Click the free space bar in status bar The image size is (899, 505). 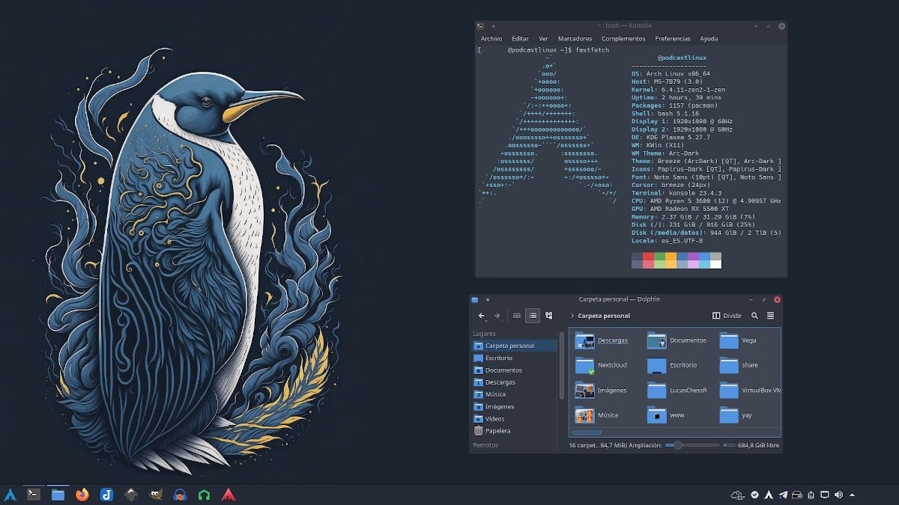729,445
